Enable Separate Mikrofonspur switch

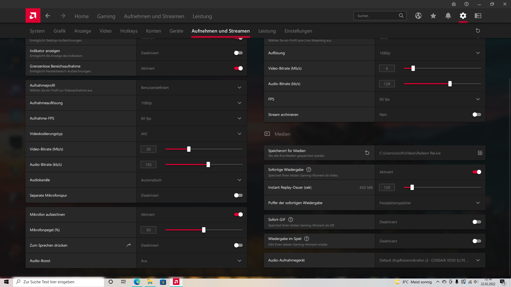click(238, 195)
